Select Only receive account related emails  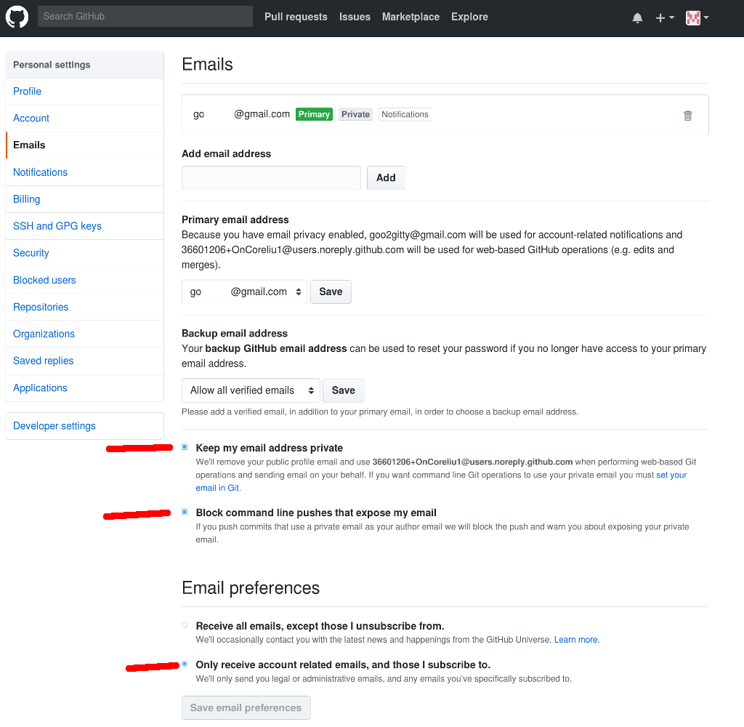click(x=185, y=664)
